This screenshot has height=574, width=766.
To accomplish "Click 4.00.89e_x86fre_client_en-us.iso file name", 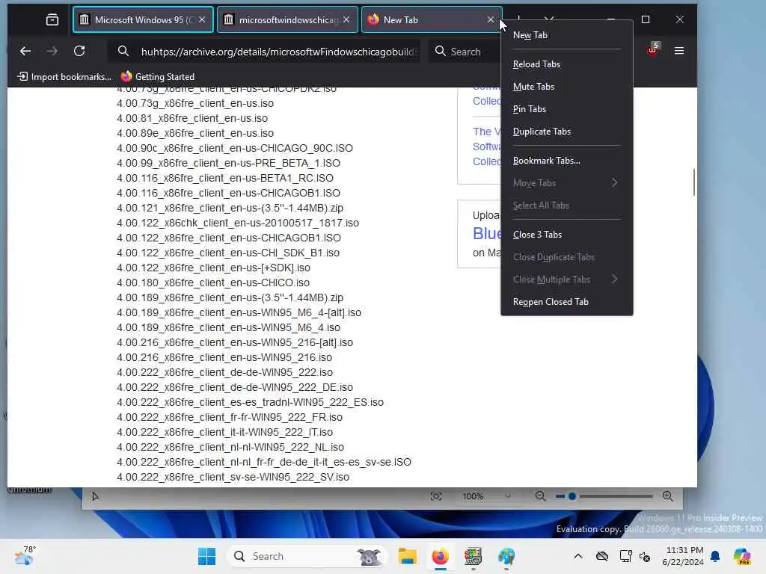I will (195, 133).
